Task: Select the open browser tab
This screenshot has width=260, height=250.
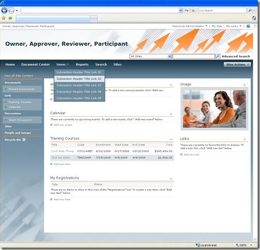Action: [53, 19]
